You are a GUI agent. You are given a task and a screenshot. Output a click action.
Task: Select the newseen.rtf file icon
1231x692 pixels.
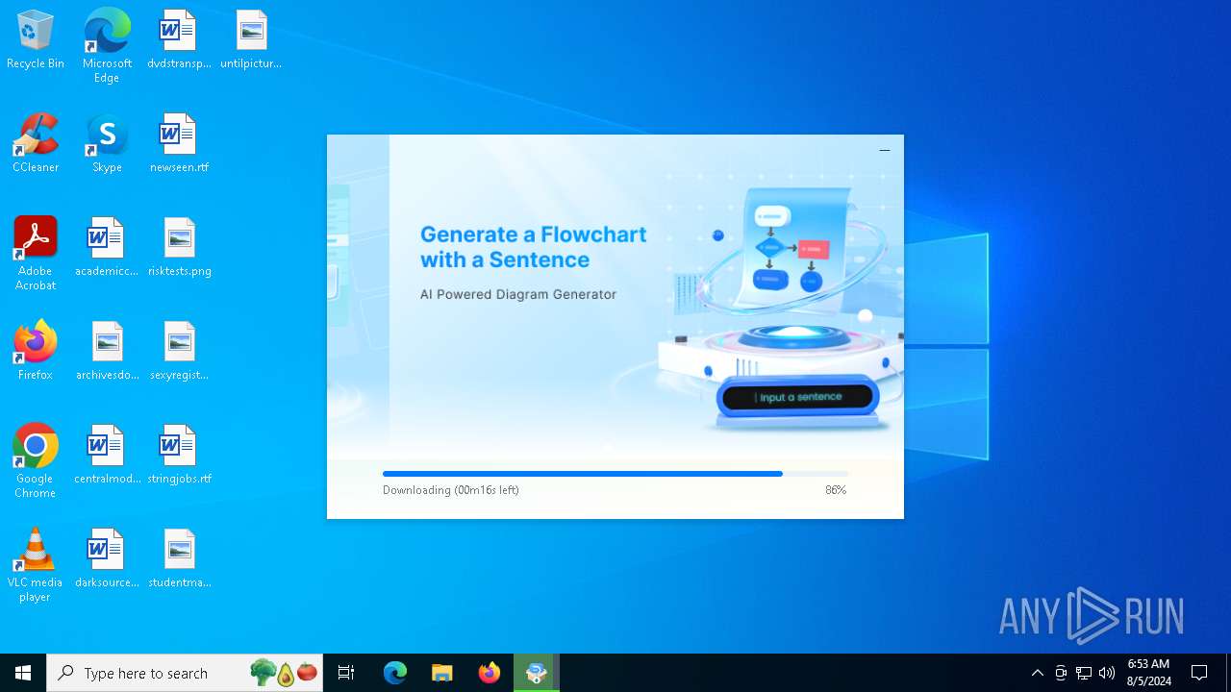(x=179, y=144)
